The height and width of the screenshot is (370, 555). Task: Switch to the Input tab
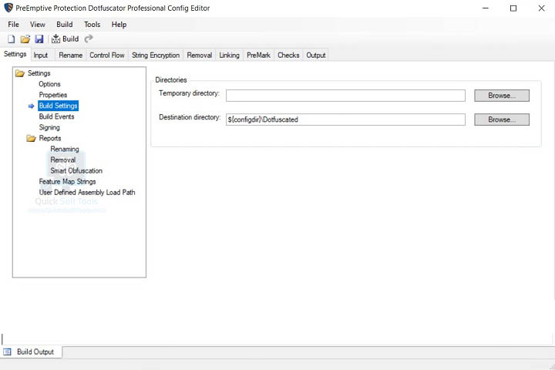click(x=41, y=55)
